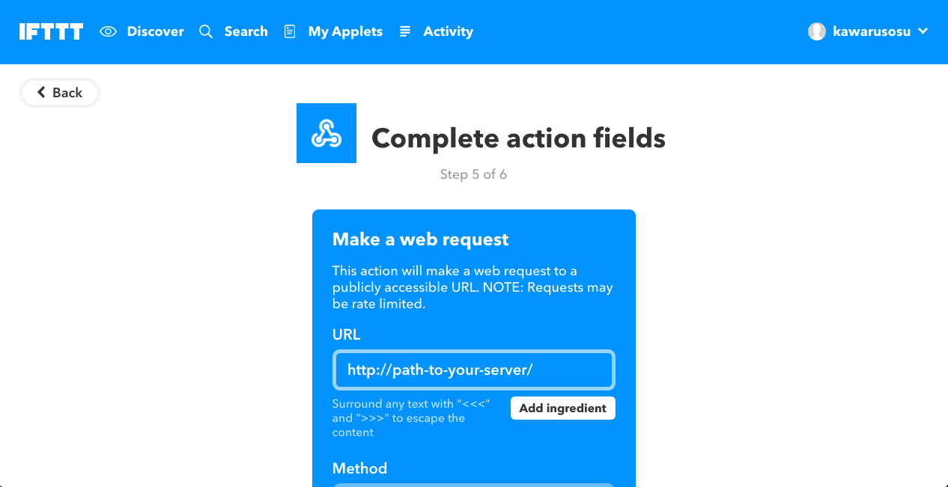Go back using the Back label
Viewport: 948px width, 487px height.
(67, 93)
